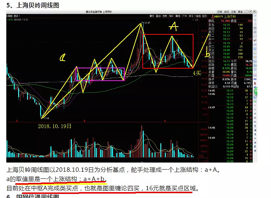The image size is (271, 198).
Task: Click the 委比 25.38% value
Action: pos(225,21)
